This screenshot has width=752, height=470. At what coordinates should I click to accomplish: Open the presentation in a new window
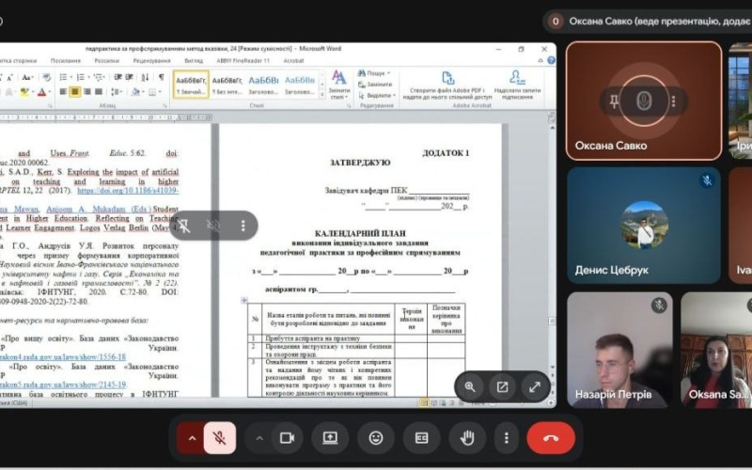click(x=502, y=387)
